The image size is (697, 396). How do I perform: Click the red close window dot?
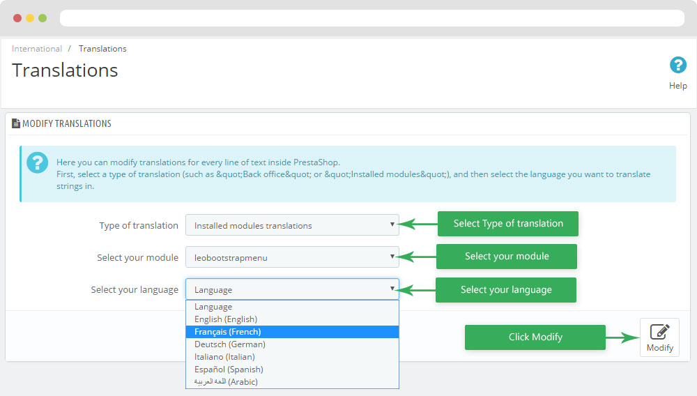point(17,18)
